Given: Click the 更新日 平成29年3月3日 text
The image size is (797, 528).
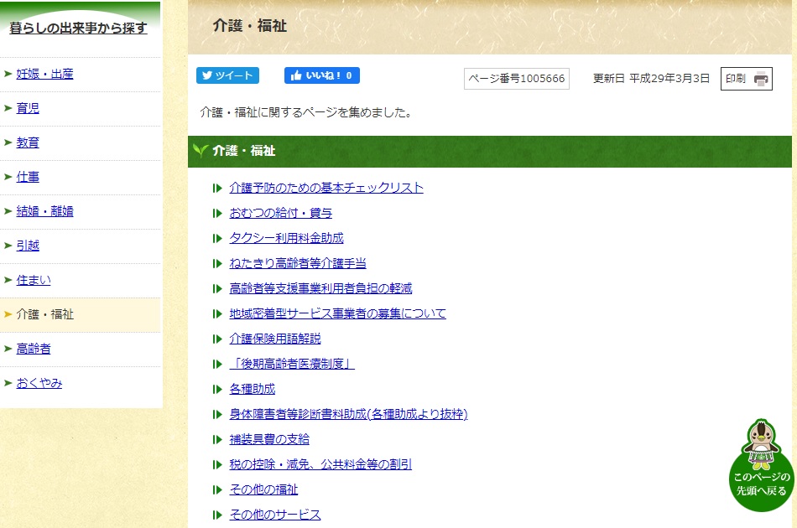Looking at the screenshot, I should 651,79.
